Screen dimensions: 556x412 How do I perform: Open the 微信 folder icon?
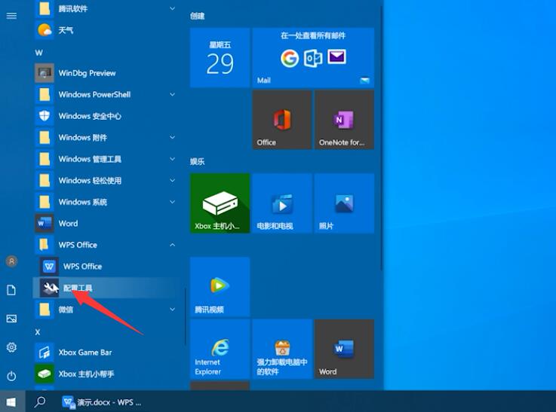pos(45,310)
